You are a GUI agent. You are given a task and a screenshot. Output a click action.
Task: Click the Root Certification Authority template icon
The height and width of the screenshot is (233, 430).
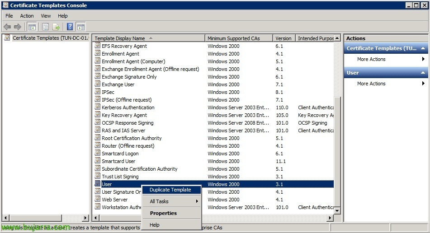97,137
